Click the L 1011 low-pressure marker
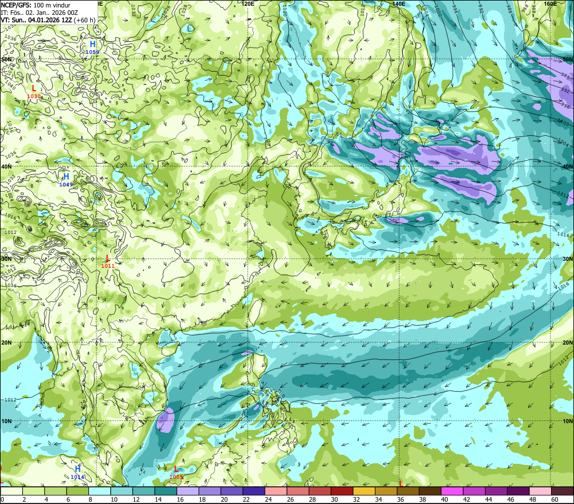 click(x=108, y=262)
